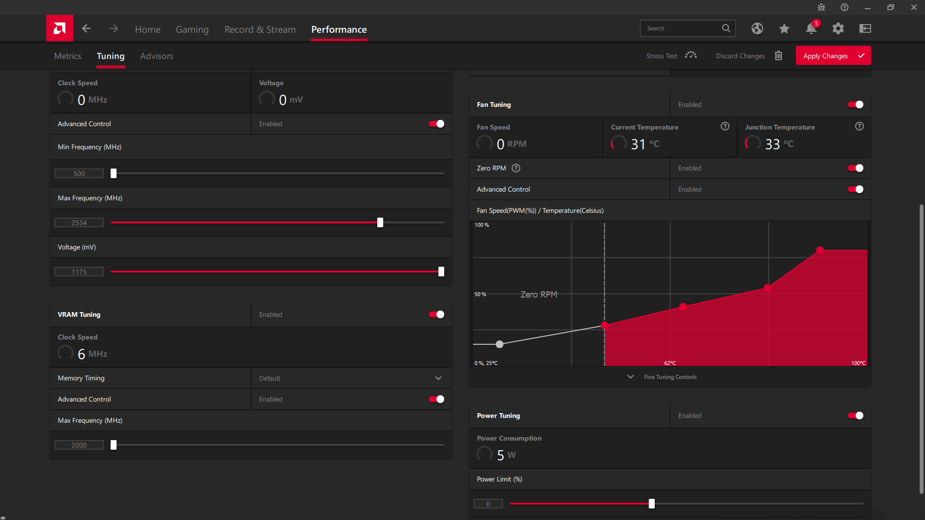Click Apply Changes button

pos(833,55)
